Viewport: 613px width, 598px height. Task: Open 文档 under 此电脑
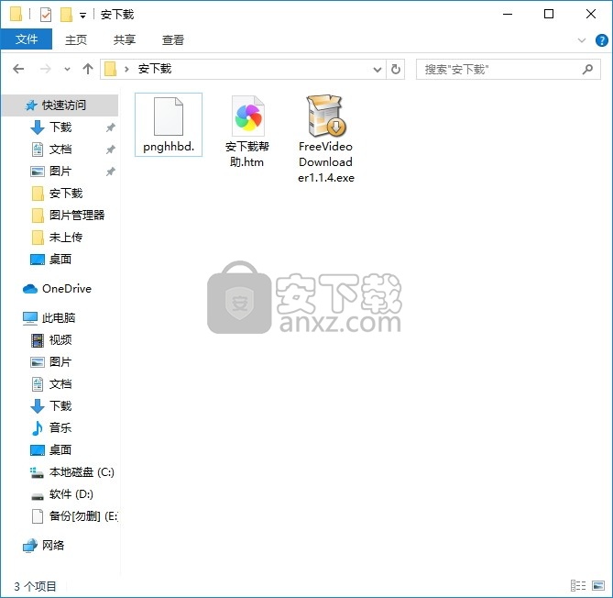[x=60, y=383]
